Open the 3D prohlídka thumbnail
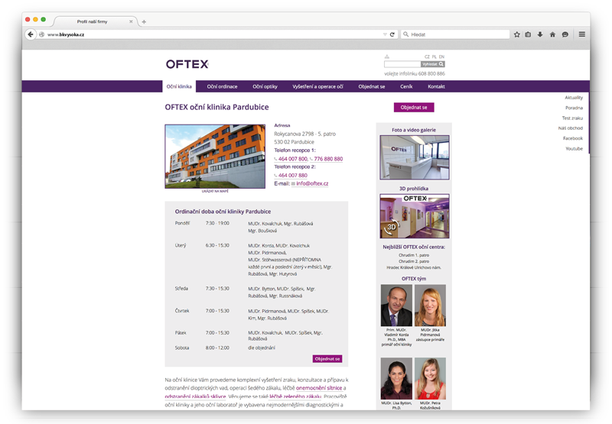This screenshot has width=612, height=424. [x=414, y=216]
